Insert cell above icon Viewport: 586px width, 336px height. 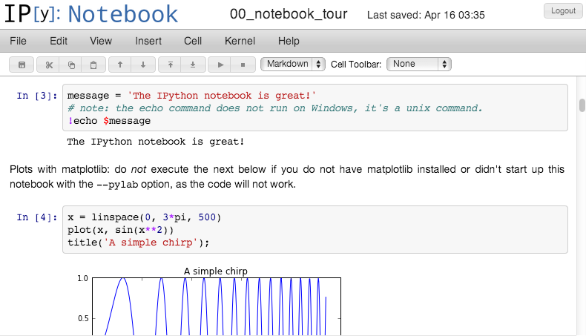coord(170,65)
